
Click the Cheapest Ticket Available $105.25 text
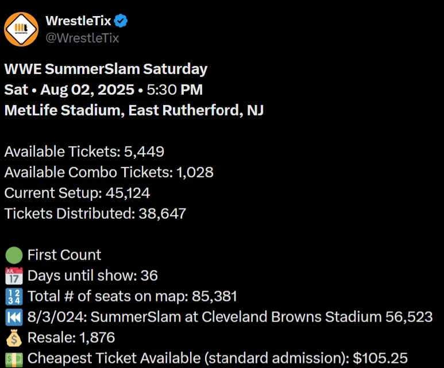click(218, 358)
